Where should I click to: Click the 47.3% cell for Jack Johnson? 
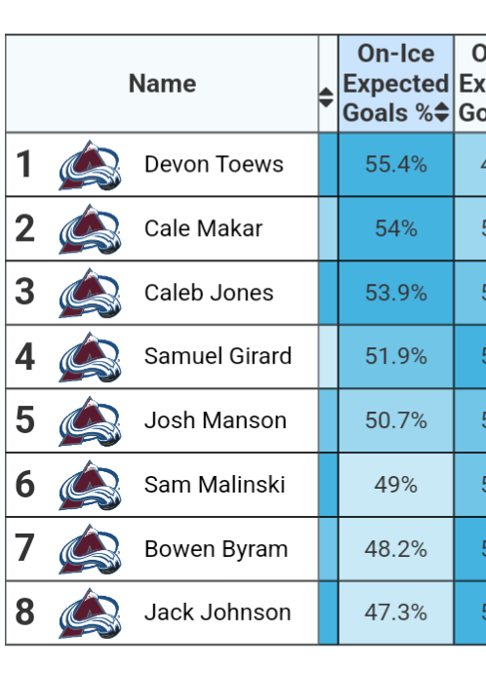[x=395, y=613]
